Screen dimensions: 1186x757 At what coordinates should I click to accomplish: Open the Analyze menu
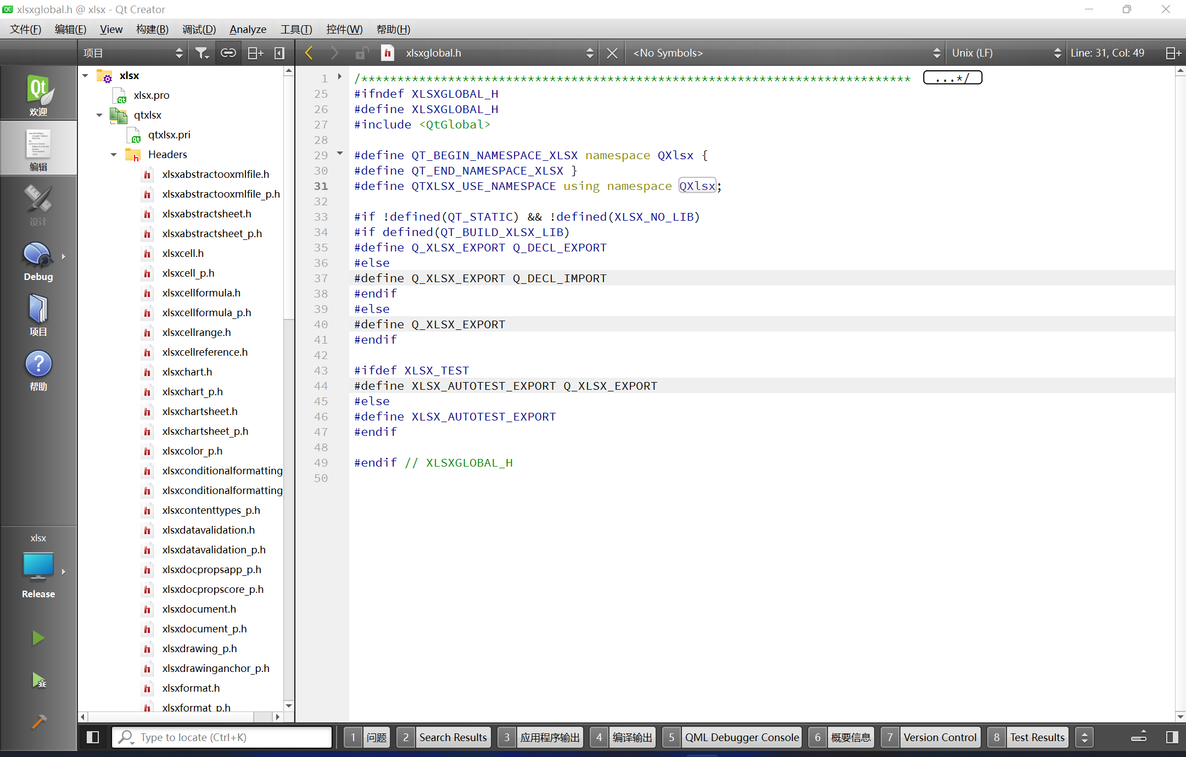point(248,29)
